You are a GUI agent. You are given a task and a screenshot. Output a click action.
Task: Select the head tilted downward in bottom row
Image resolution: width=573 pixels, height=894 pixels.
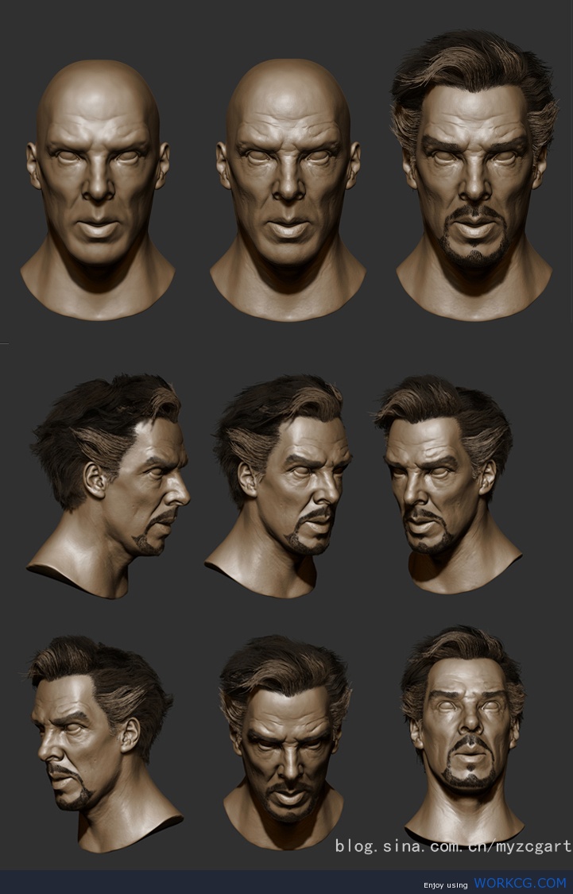click(285, 742)
